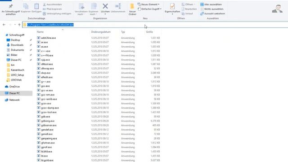The width and height of the screenshot is (288, 162).
Task: Open Dokumente in the navigation pane
Action: click(17, 50)
